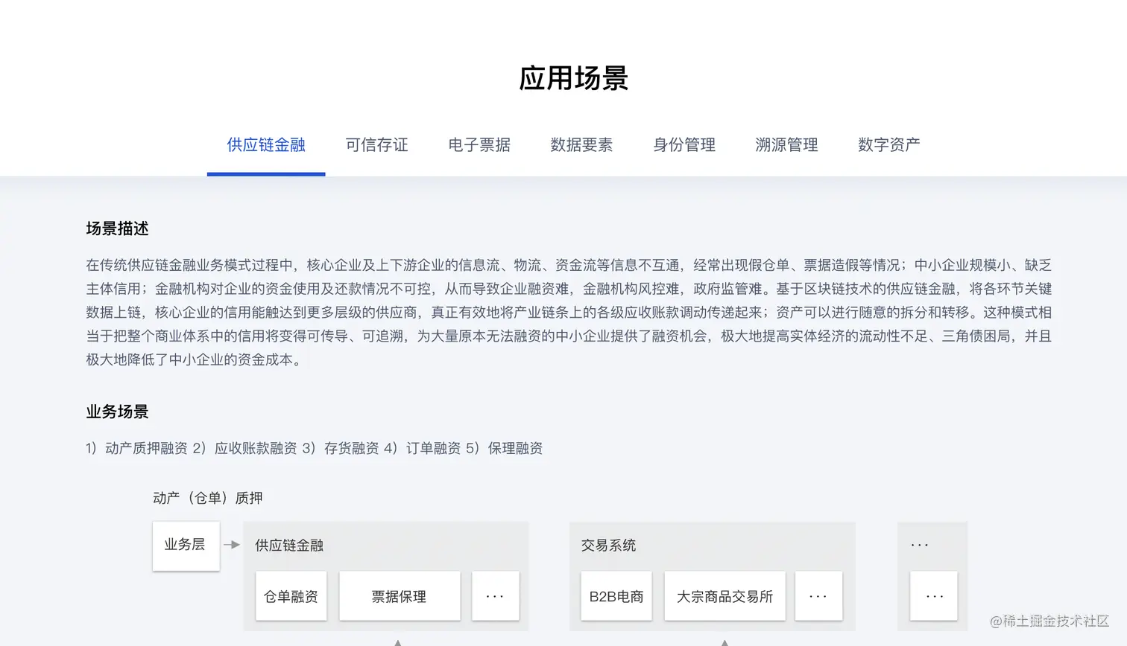The height and width of the screenshot is (646, 1127).
Task: Click the B2B电商 box
Action: (x=616, y=596)
